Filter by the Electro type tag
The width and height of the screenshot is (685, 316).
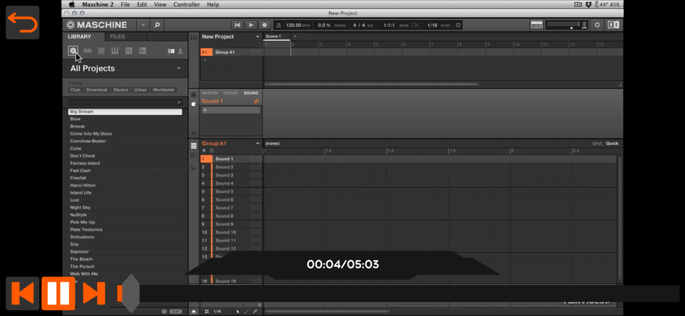(121, 90)
